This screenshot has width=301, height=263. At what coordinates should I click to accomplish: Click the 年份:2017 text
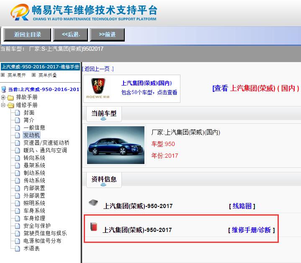(165, 156)
